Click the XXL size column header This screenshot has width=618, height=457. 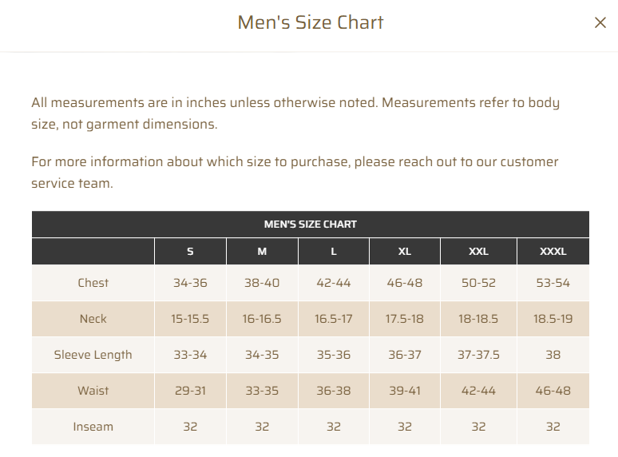tap(478, 252)
